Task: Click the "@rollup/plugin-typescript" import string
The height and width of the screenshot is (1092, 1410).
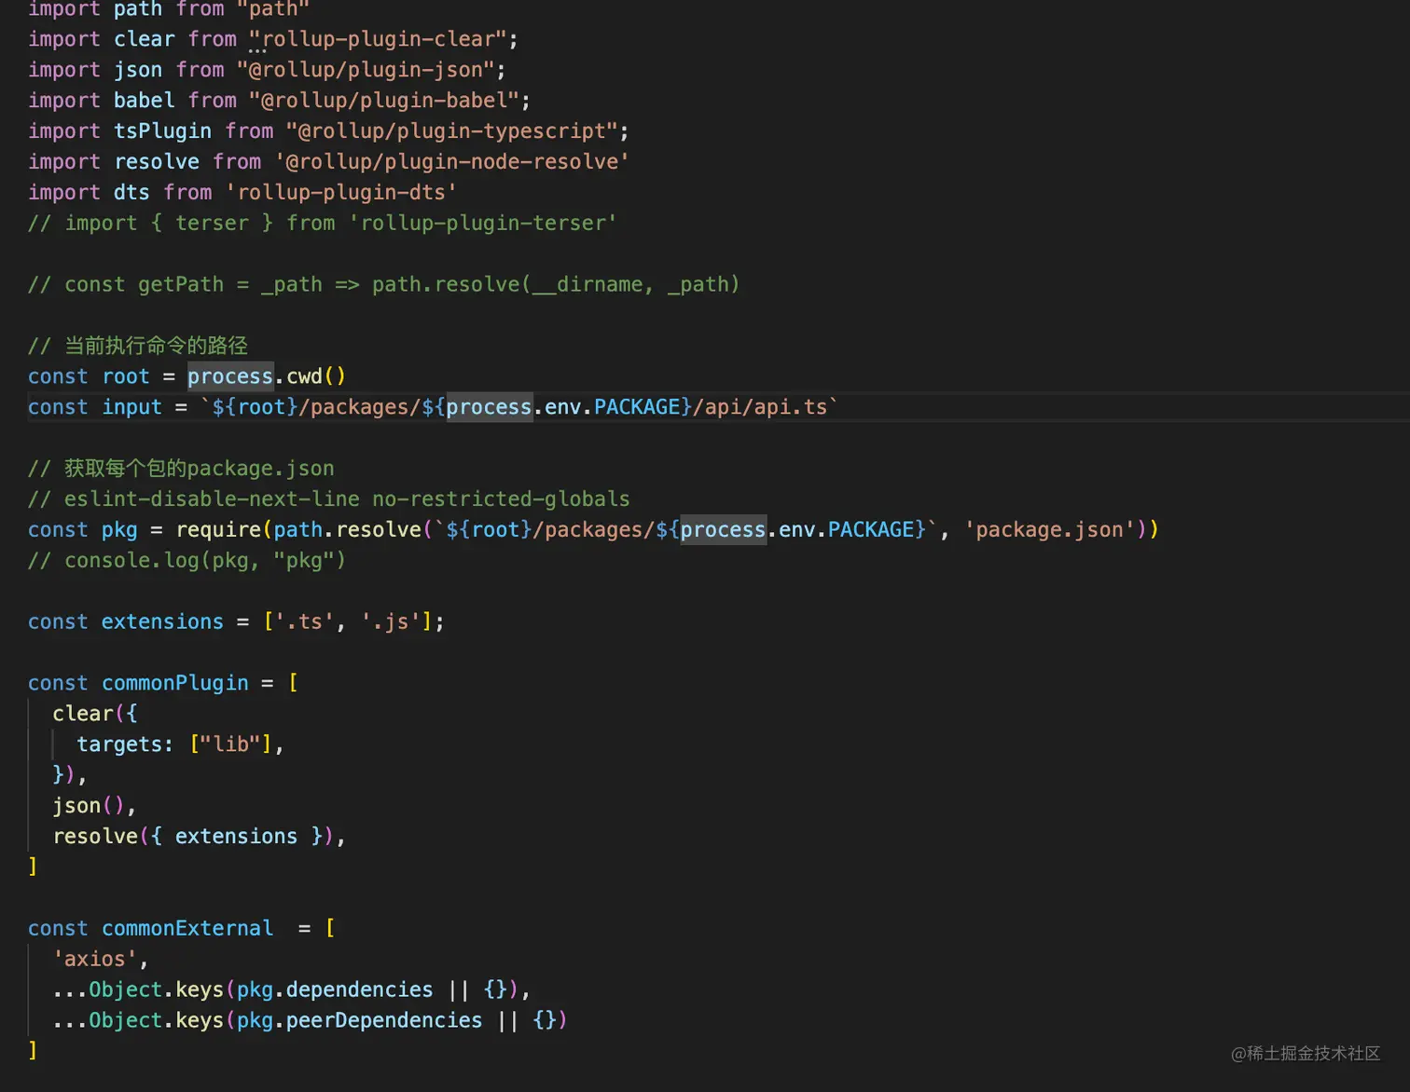Action: point(451,131)
